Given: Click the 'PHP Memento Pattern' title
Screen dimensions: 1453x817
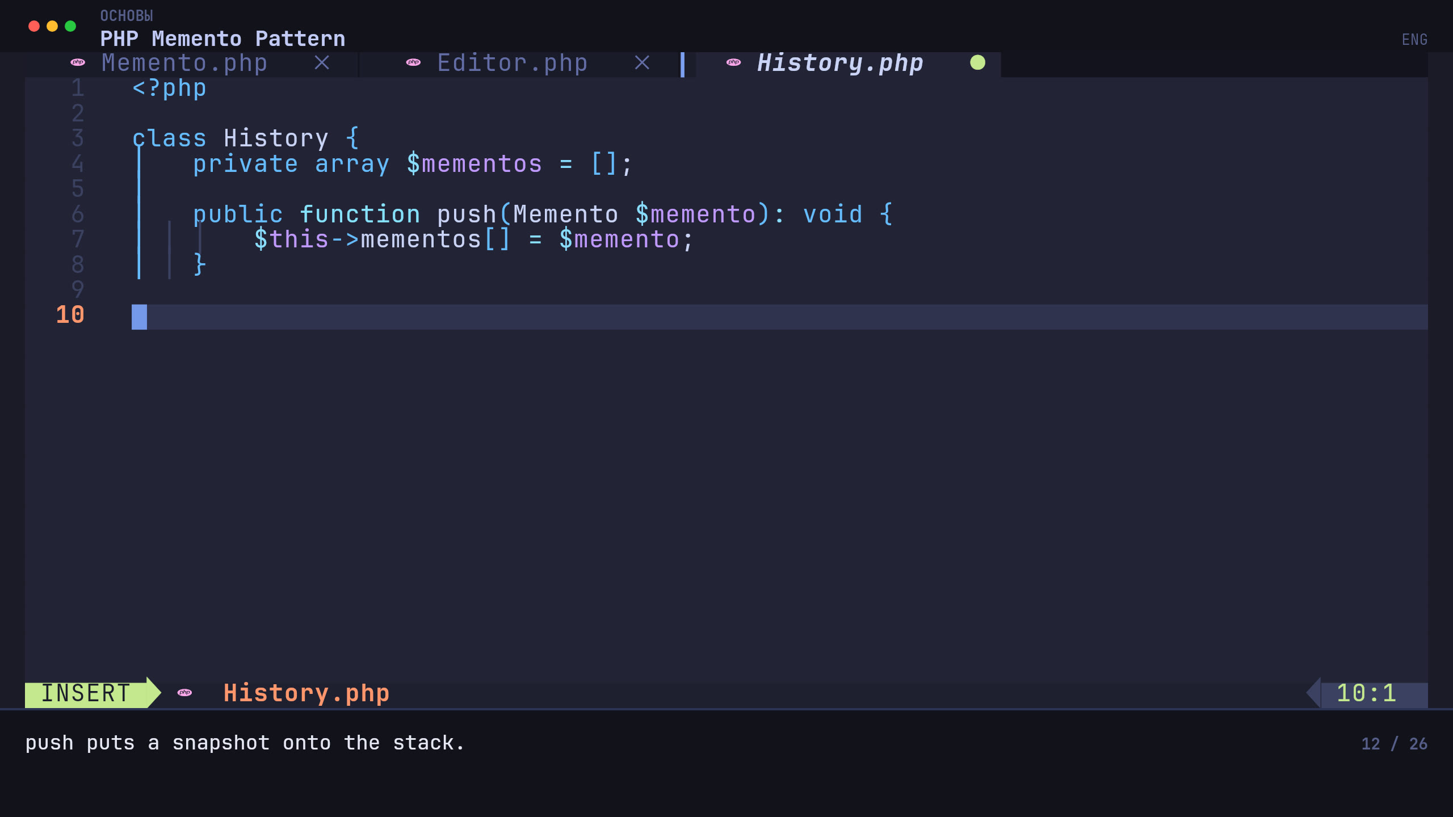Looking at the screenshot, I should [x=222, y=39].
